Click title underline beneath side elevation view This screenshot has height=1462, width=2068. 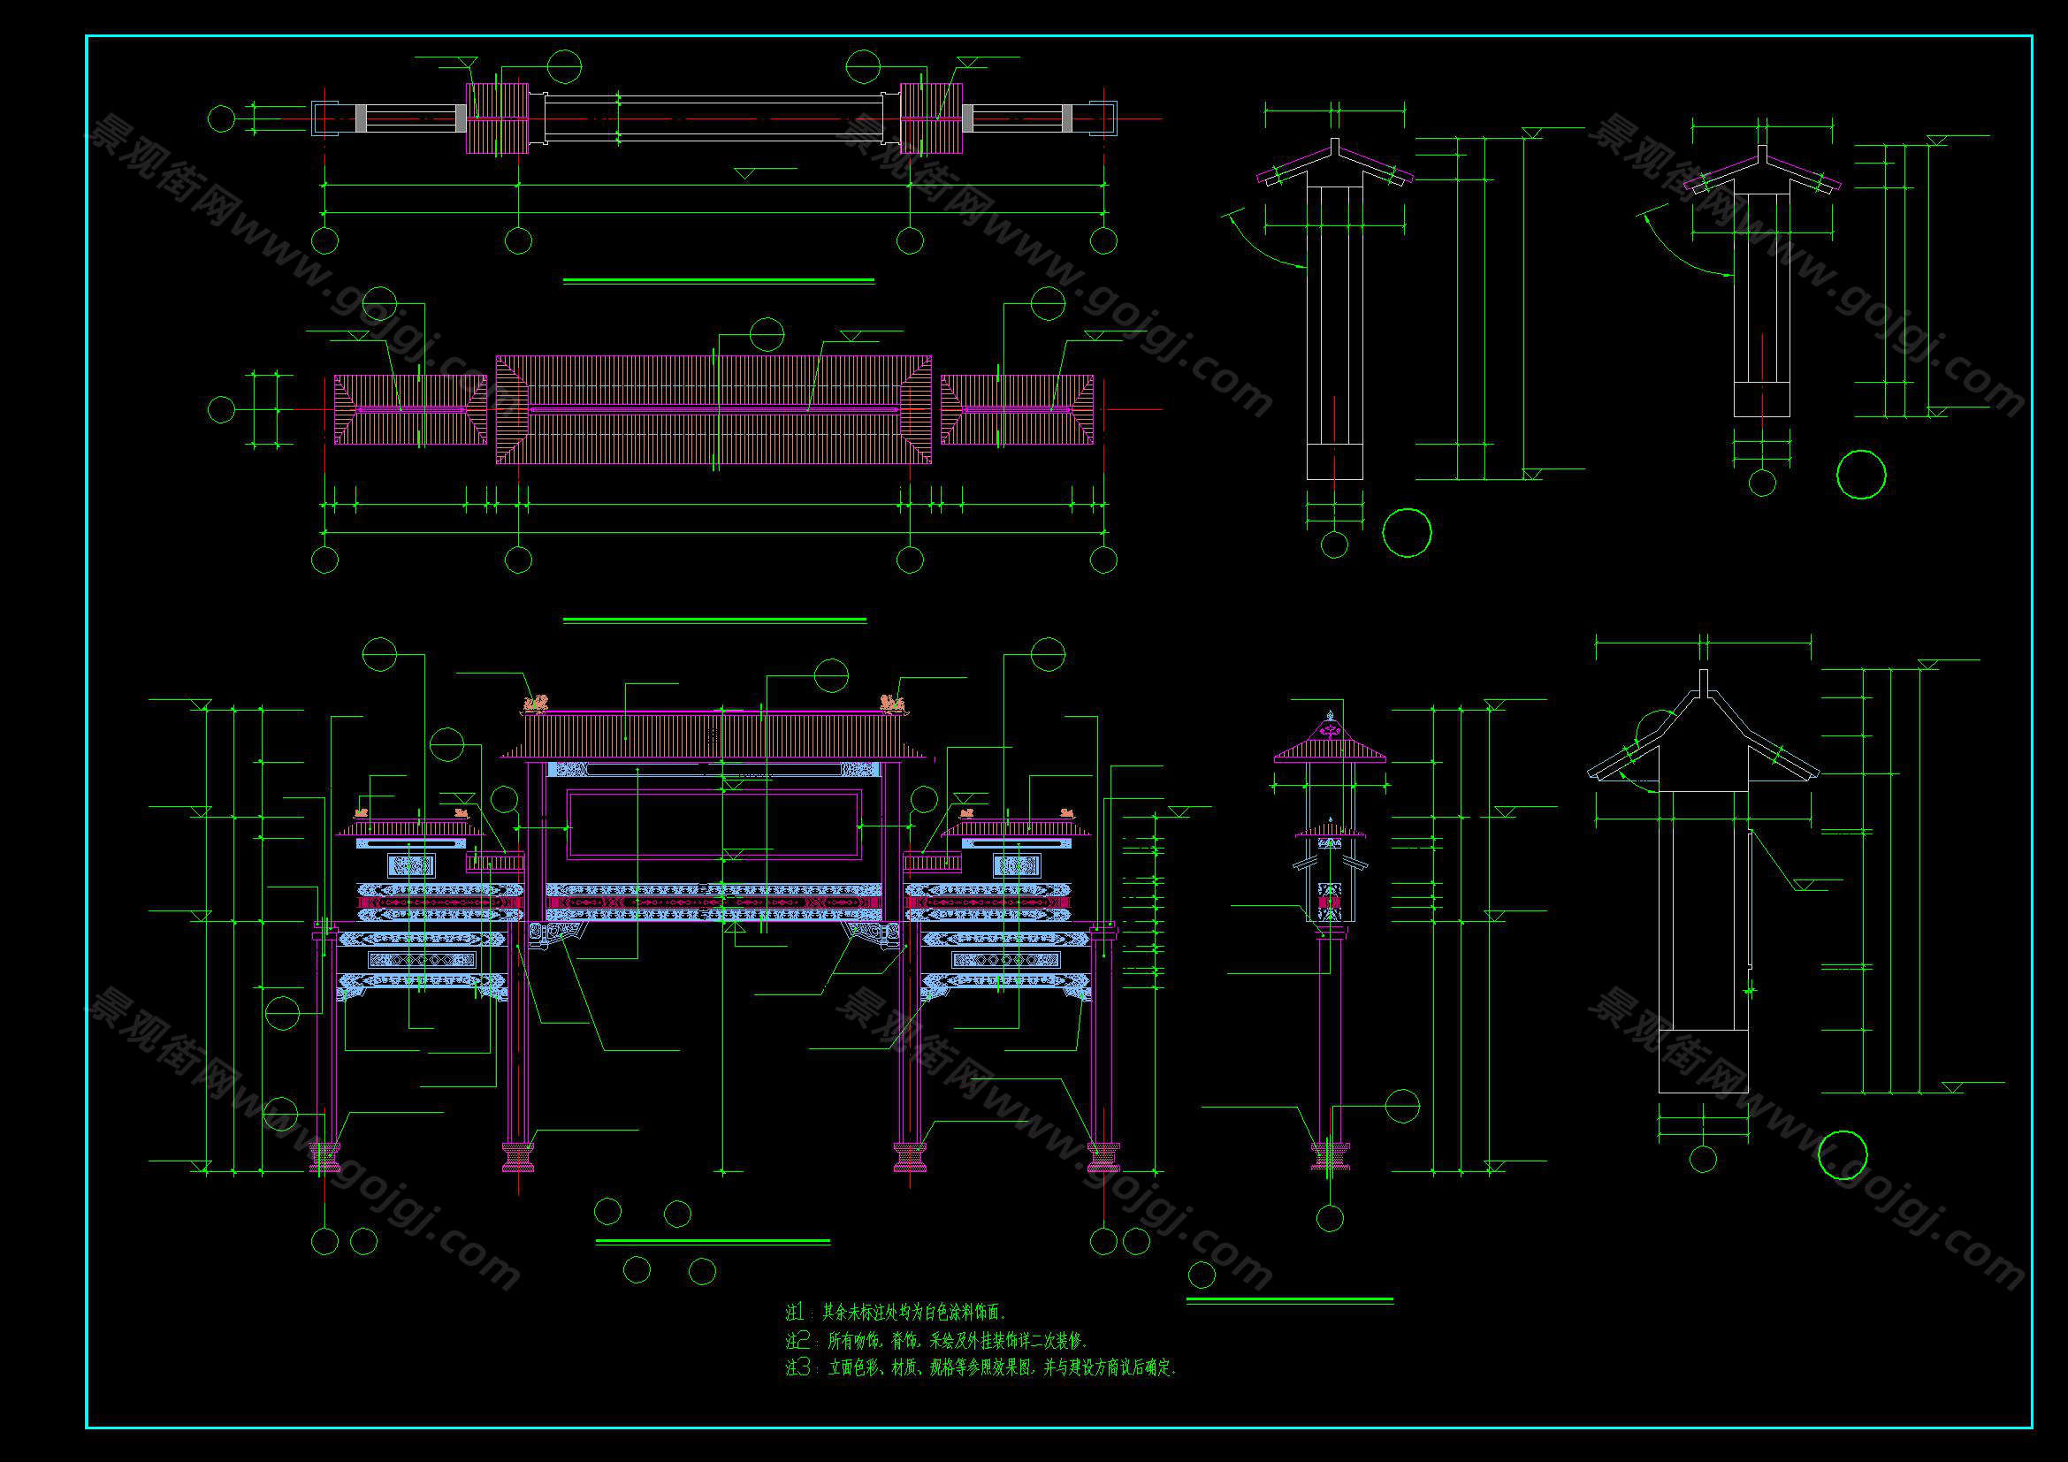(1289, 1300)
